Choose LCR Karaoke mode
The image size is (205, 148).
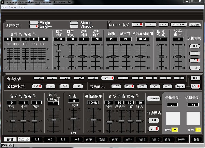pos(163,24)
